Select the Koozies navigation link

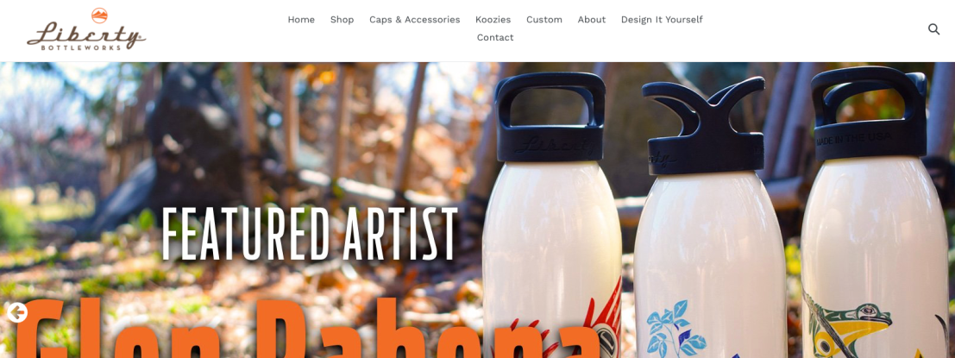click(x=493, y=20)
